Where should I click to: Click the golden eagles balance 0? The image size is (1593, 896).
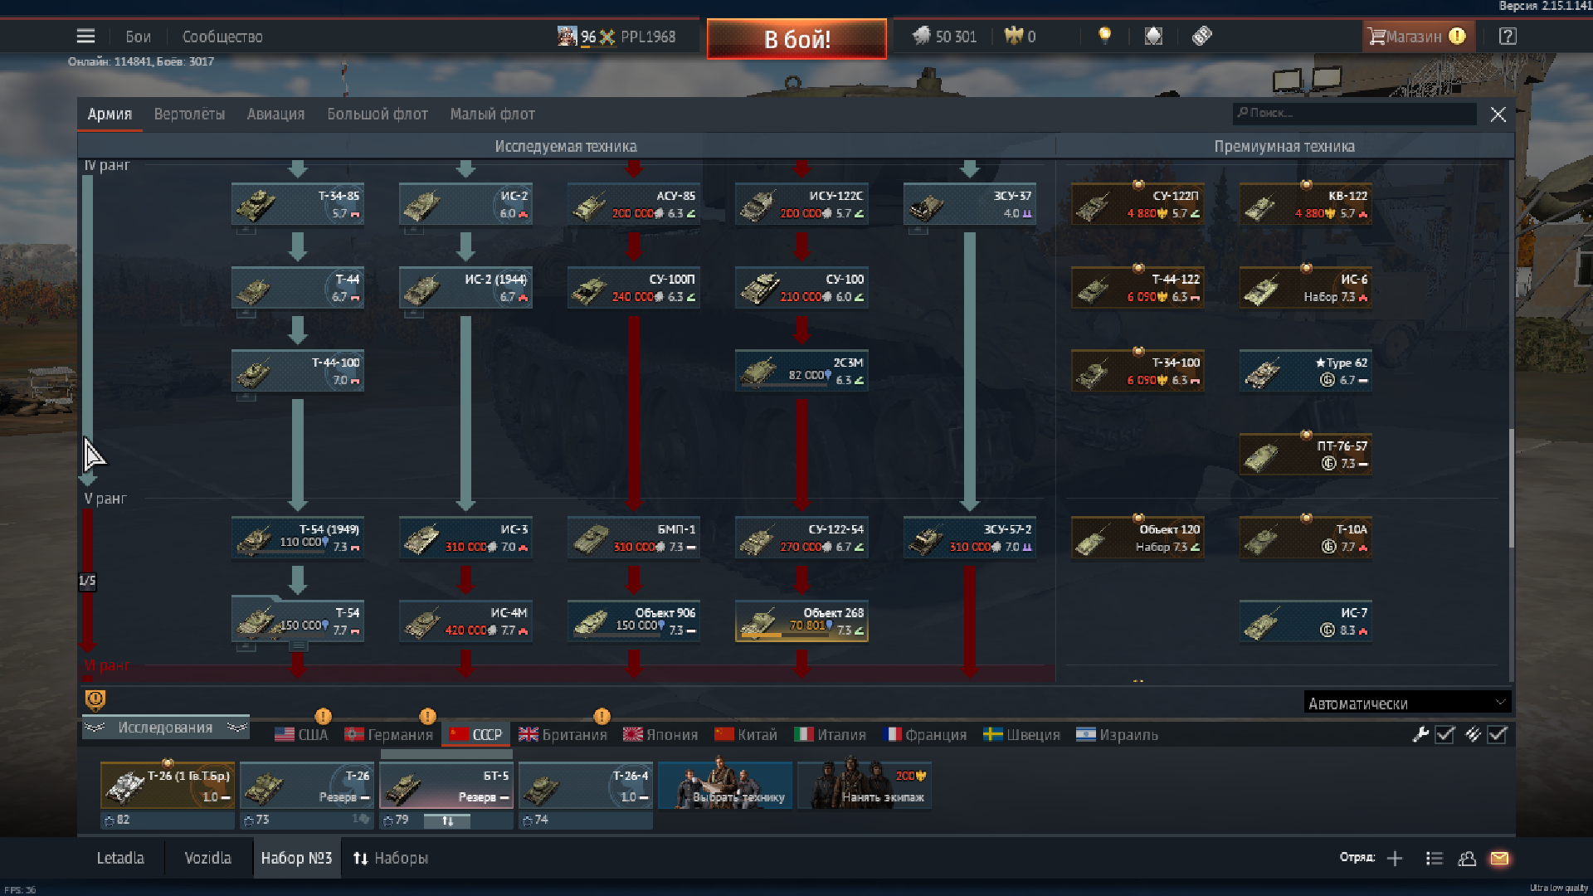click(1020, 37)
